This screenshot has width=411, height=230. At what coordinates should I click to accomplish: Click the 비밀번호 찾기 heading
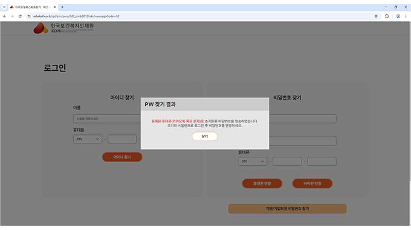tap(287, 97)
